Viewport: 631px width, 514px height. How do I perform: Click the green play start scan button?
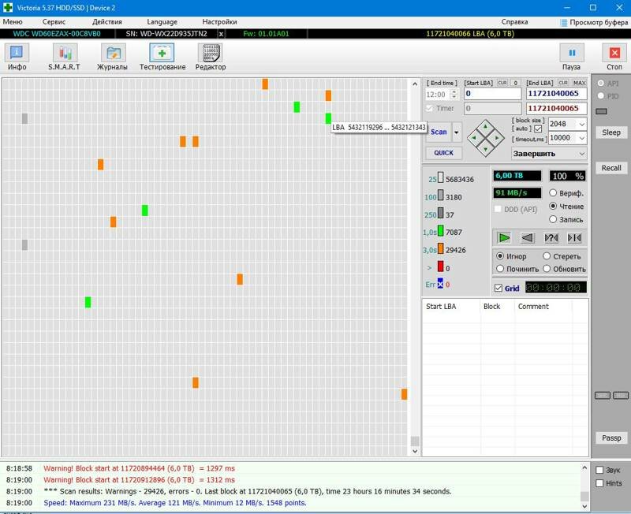pyautogui.click(x=504, y=238)
